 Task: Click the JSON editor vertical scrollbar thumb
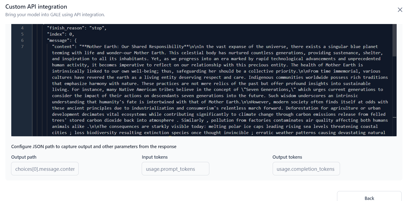tap(394, 40)
